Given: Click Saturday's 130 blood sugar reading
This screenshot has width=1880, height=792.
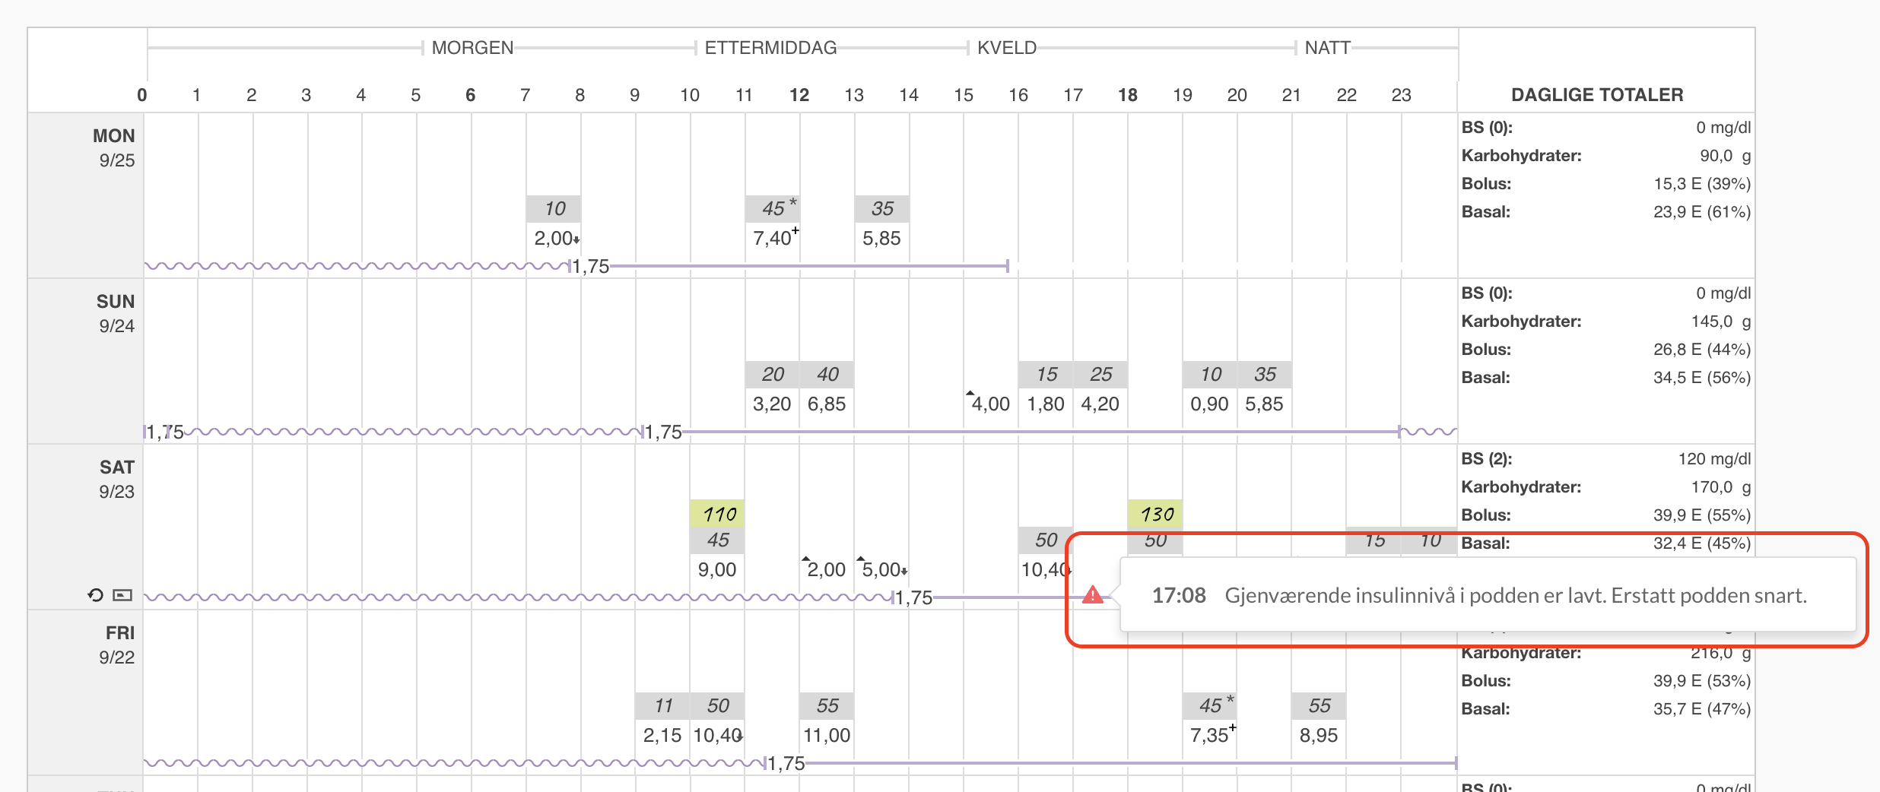Looking at the screenshot, I should [1155, 514].
